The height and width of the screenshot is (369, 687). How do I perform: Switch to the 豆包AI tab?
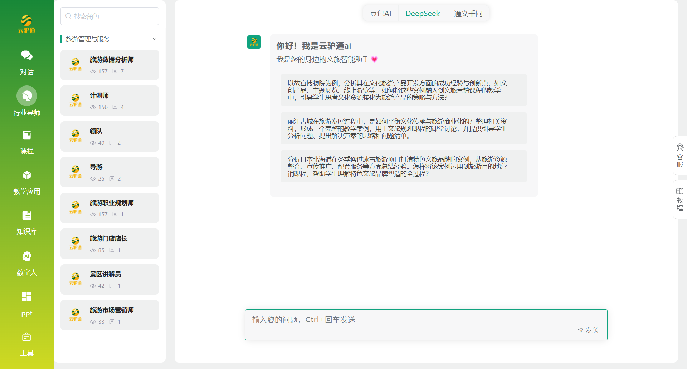click(380, 13)
